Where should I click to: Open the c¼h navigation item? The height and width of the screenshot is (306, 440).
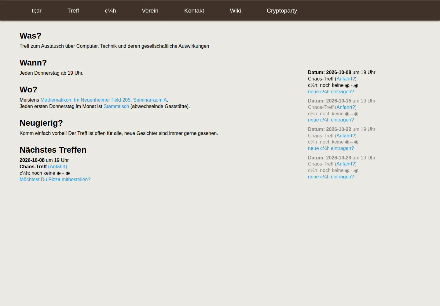pyautogui.click(x=110, y=11)
